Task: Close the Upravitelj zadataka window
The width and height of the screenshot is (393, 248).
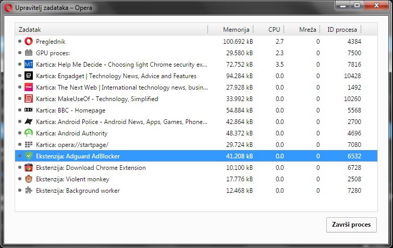Action: [376, 6]
